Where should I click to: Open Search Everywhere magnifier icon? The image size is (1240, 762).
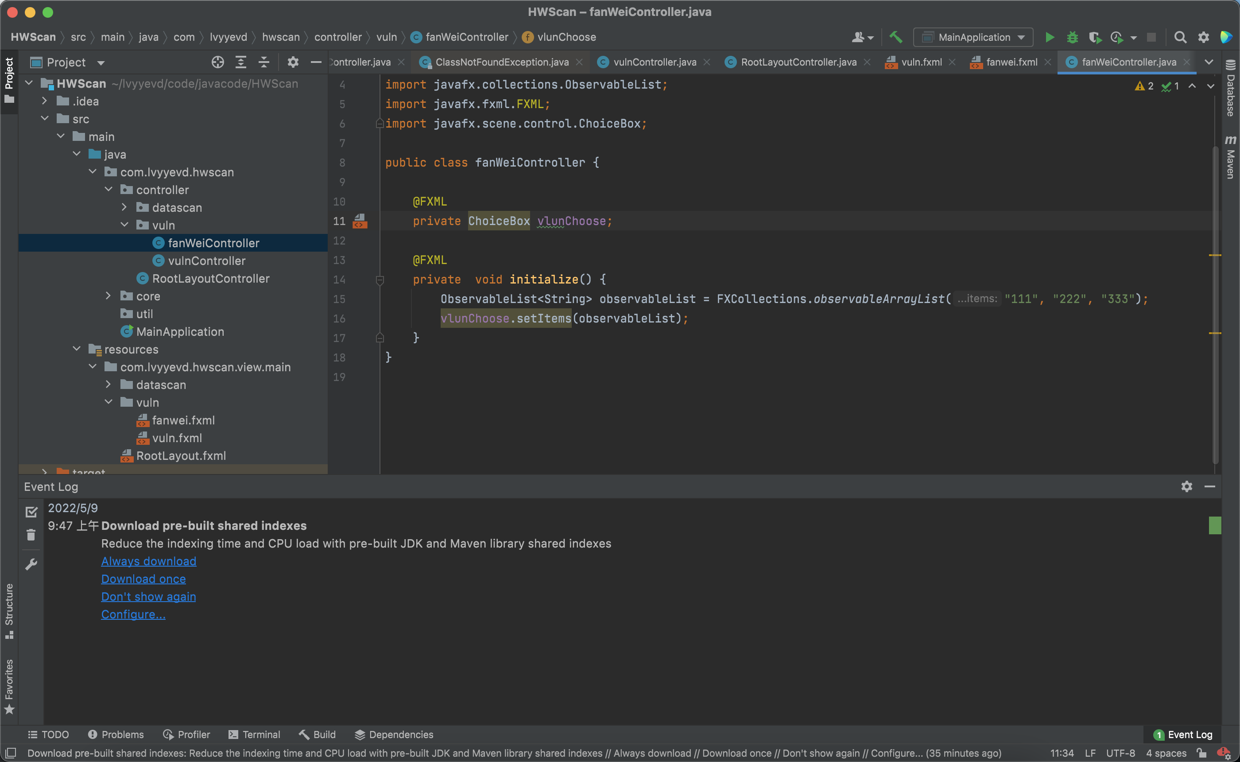1180,37
